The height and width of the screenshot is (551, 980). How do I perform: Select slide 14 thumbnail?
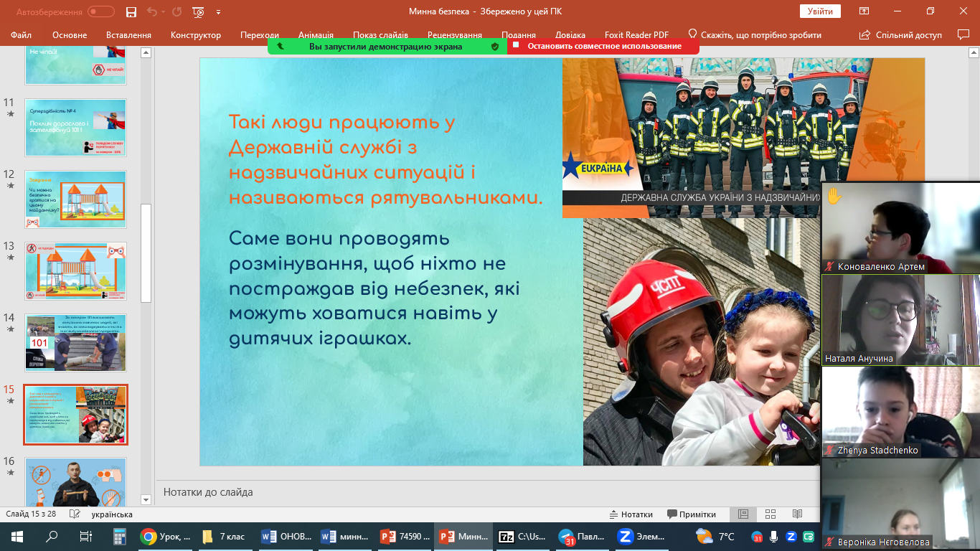point(75,343)
